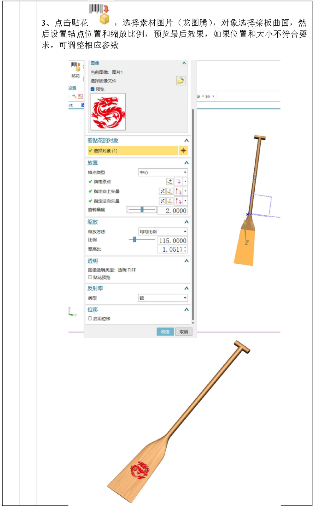Screen dimensions: 313x507
Task: Collapse the 透明 section
Action: click(186, 261)
